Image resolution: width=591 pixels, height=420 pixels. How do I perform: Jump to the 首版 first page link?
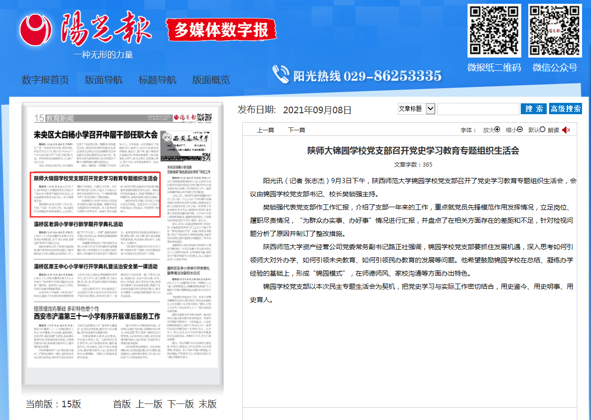(x=122, y=404)
